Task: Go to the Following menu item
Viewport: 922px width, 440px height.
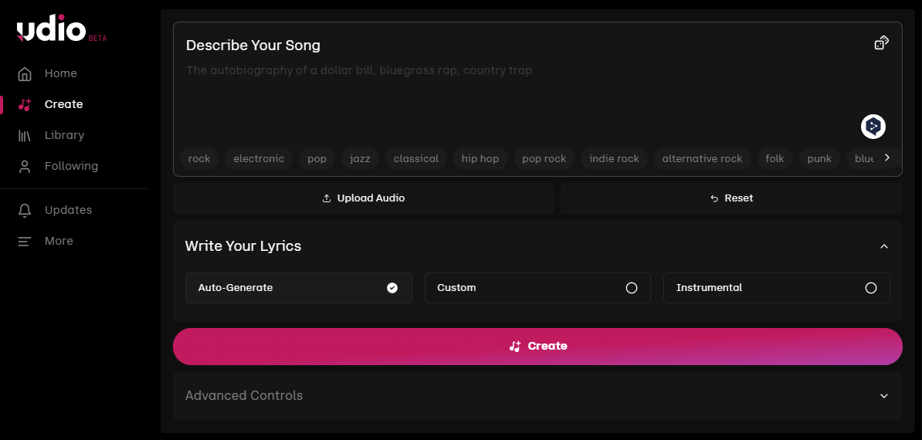Action: (71, 166)
